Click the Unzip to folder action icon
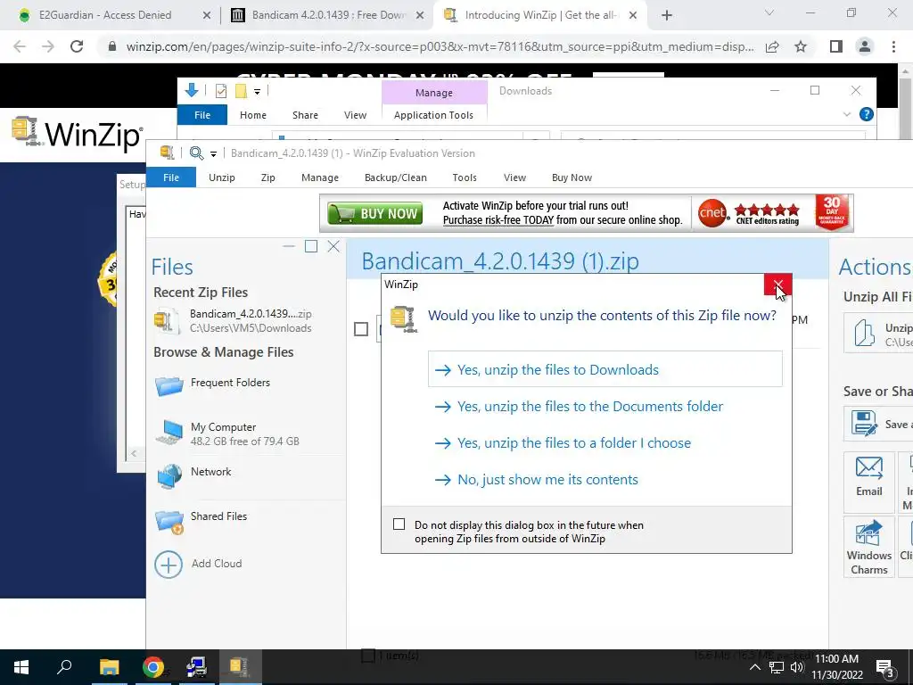 point(865,334)
